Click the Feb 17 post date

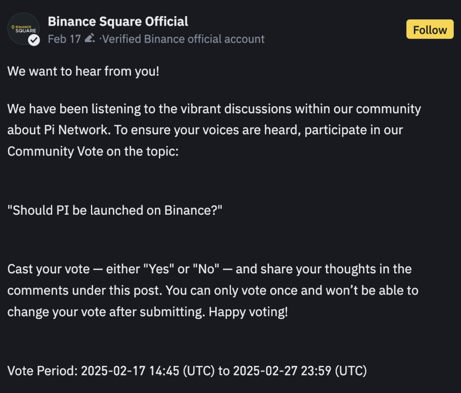(64, 39)
